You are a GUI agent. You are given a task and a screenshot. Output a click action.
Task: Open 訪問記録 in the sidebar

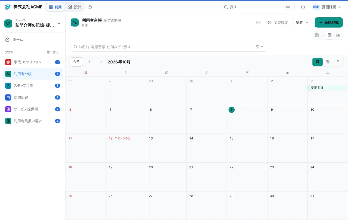pyautogui.click(x=33, y=97)
